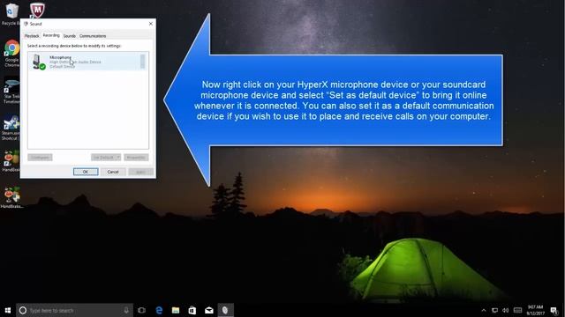Image resolution: width=565 pixels, height=317 pixels.
Task: Open the Mail app from the taskbar
Action: click(x=209, y=310)
